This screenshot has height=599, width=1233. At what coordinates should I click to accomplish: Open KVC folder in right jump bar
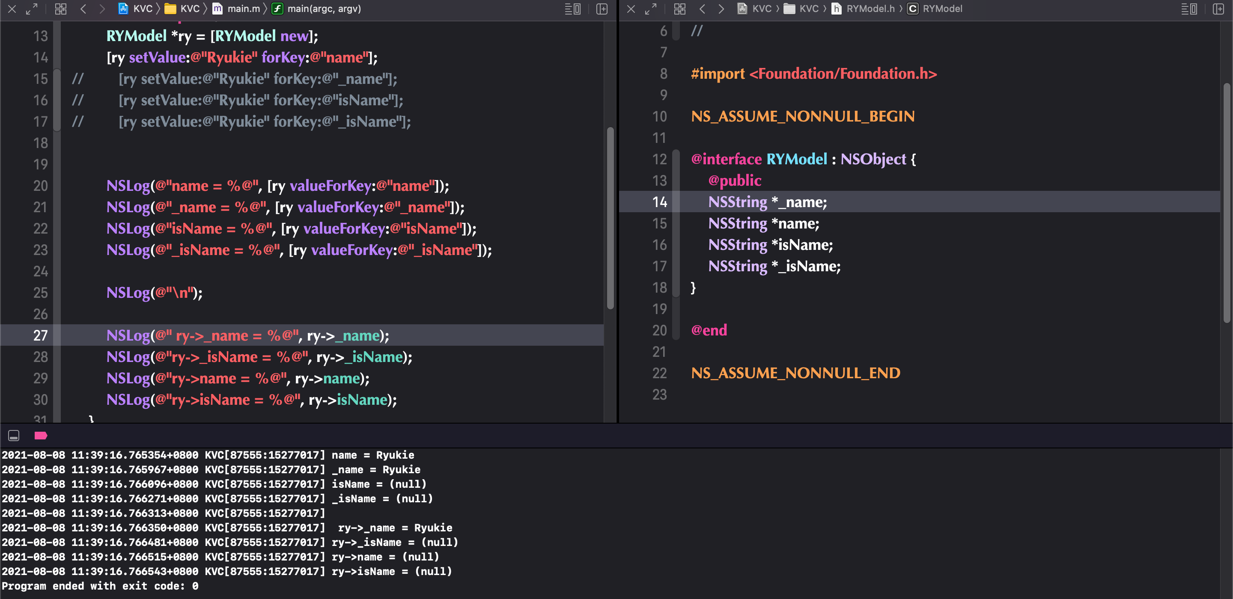tap(801, 9)
